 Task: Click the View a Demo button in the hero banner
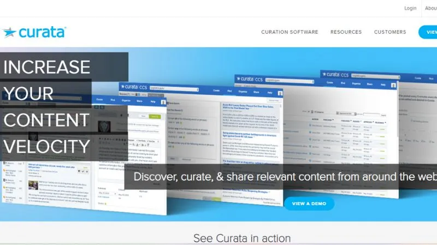(309, 204)
